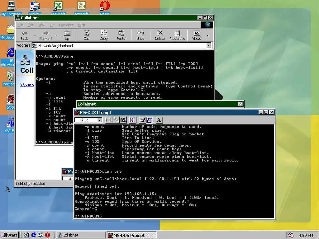The height and width of the screenshot is (239, 319).
Task: Select the DOOM desktop icon
Action: (10, 102)
